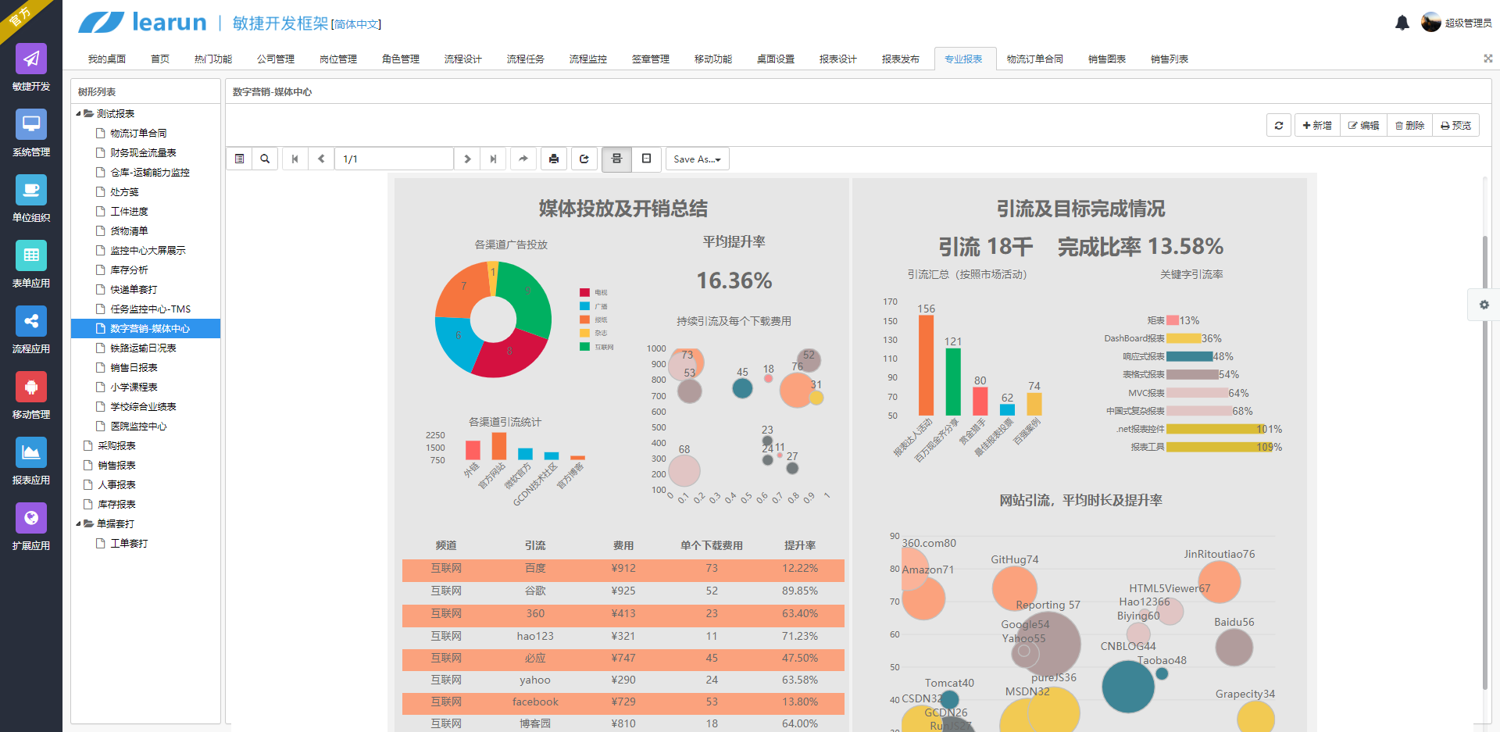Select 监控中心大屏展示 in report tree
This screenshot has width=1500, height=732.
(x=148, y=251)
